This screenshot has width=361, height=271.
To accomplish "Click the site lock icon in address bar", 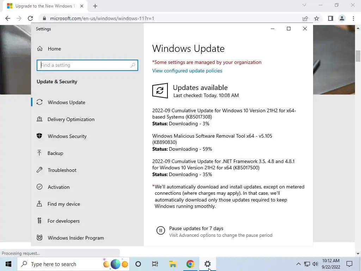I will pos(45,18).
